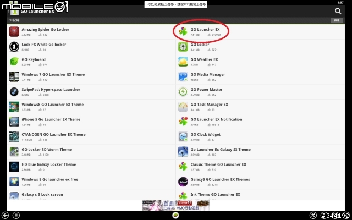The image size is (352, 220).
Task: Click the Lock FX White Go locker icon
Action: tap(14, 47)
